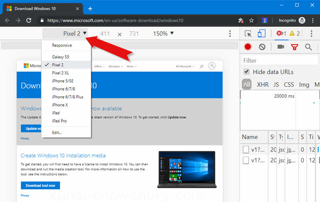
Task: Open a new browser tab
Action: coord(90,9)
